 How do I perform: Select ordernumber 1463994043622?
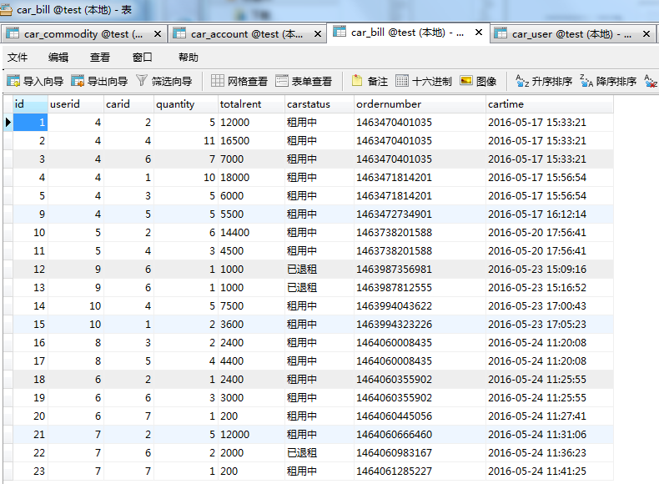(420, 305)
